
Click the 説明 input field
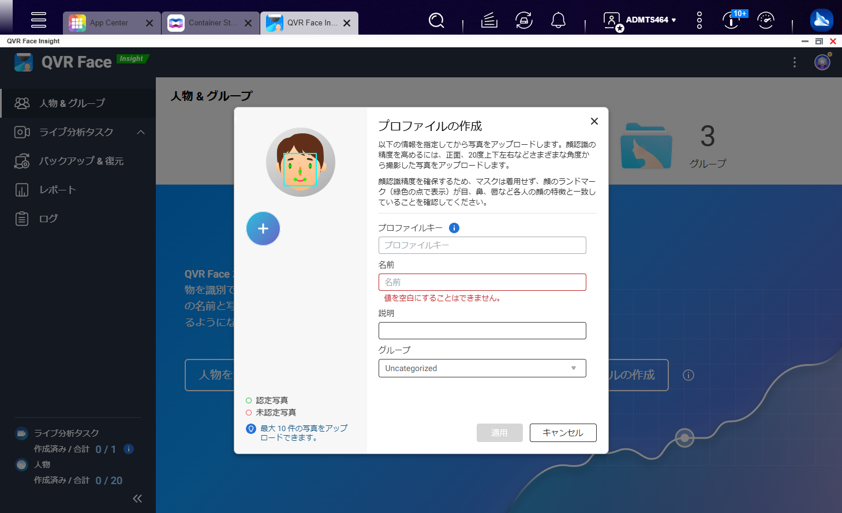pyautogui.click(x=482, y=331)
